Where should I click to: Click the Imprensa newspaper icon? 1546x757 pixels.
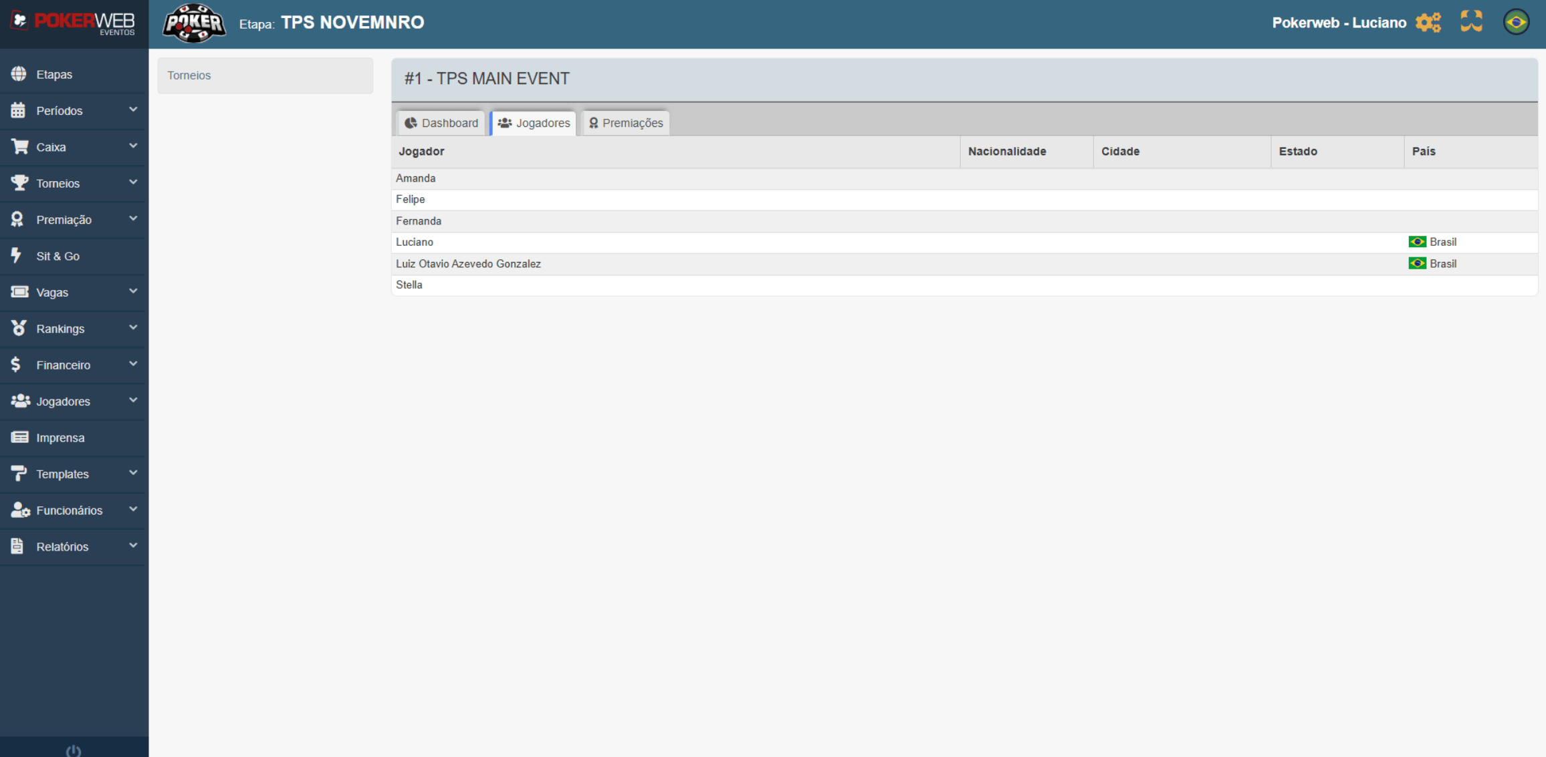point(19,438)
